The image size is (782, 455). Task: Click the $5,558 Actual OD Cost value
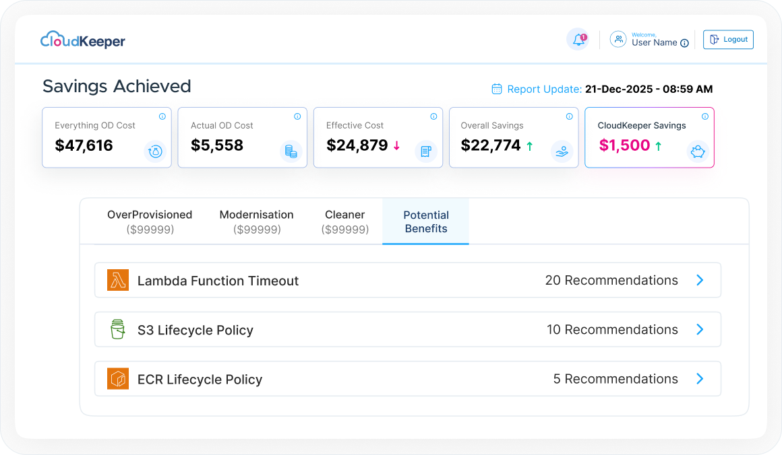pyautogui.click(x=217, y=145)
